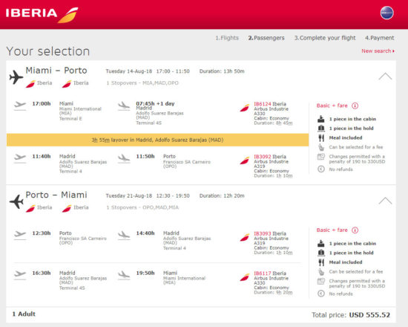Screen dimensions: 408x327
Task: Click the landing plane icon at 19:50h Miami
Action: [124, 275]
